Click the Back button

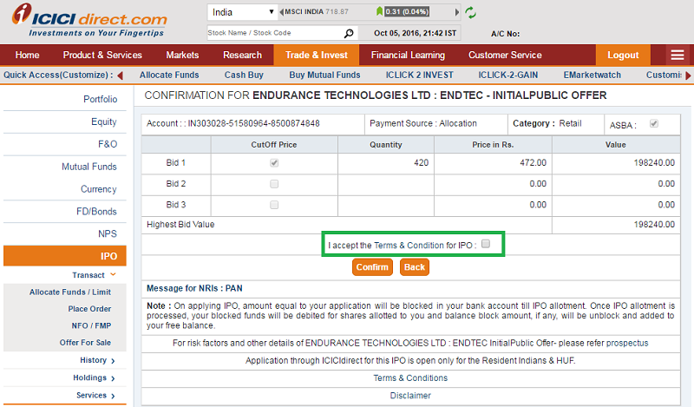click(415, 267)
